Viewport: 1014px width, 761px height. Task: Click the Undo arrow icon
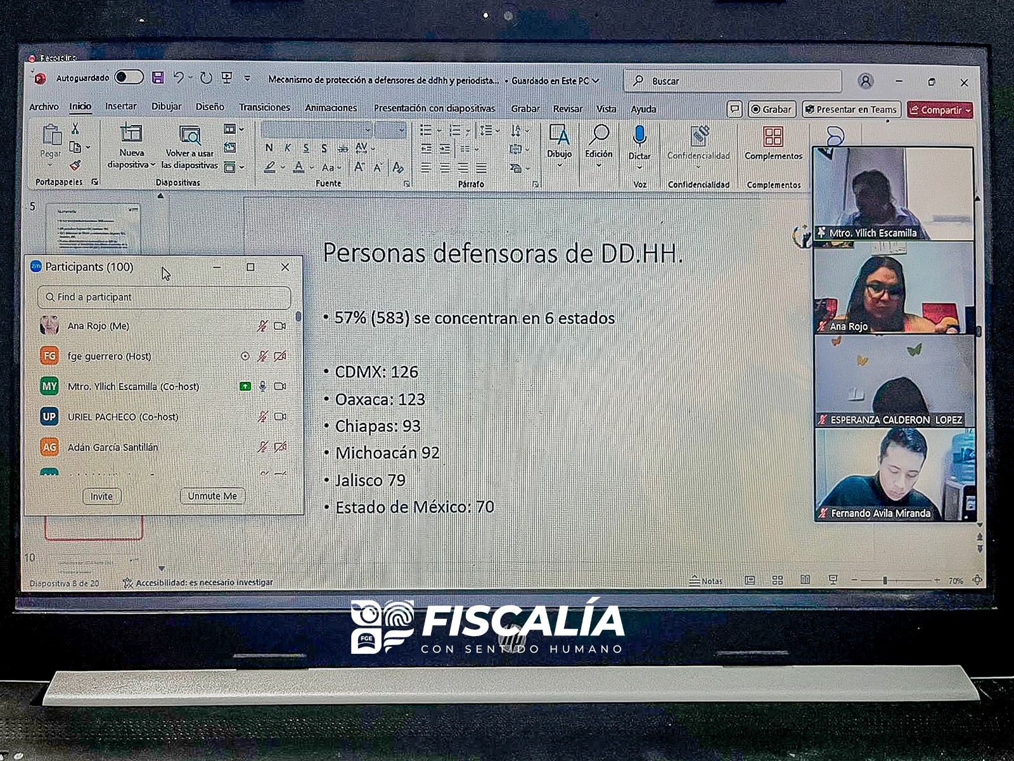(x=179, y=77)
